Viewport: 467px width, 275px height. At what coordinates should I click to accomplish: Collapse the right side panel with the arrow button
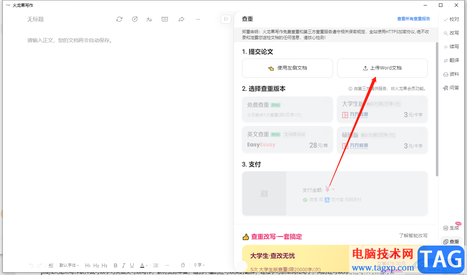coord(226,19)
